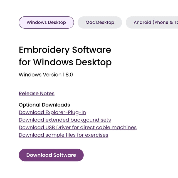
Task: Click the Optional Downloads label
Action: (44, 105)
